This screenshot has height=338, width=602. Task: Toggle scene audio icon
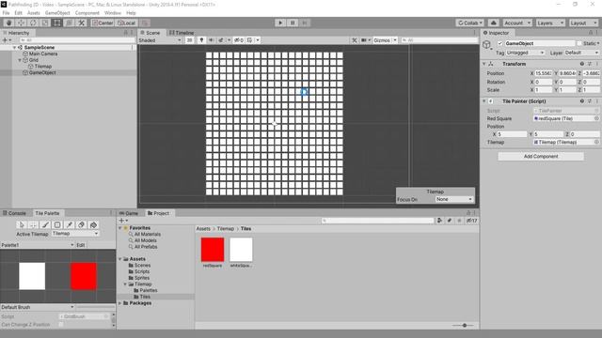coord(211,40)
